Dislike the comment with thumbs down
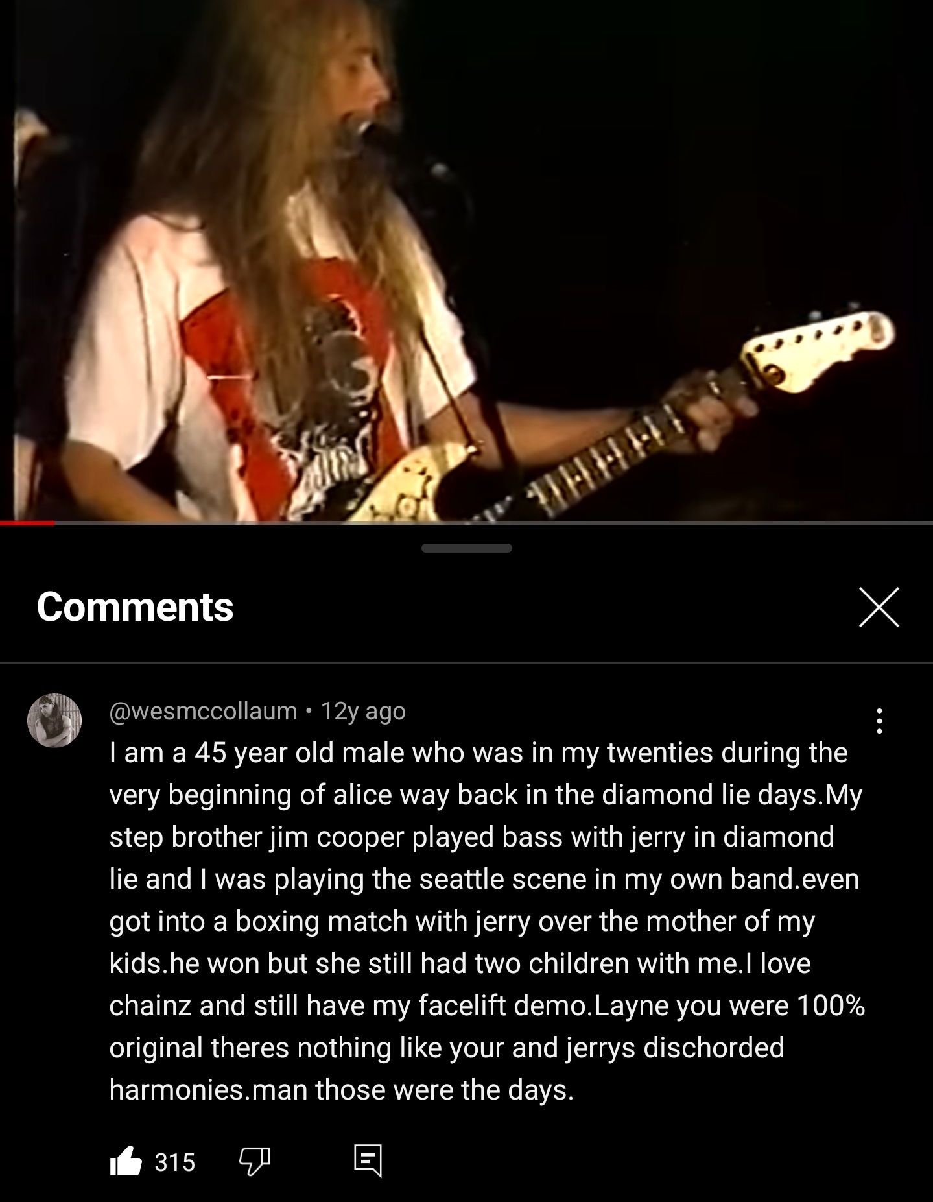The width and height of the screenshot is (933, 1202). (x=254, y=1162)
